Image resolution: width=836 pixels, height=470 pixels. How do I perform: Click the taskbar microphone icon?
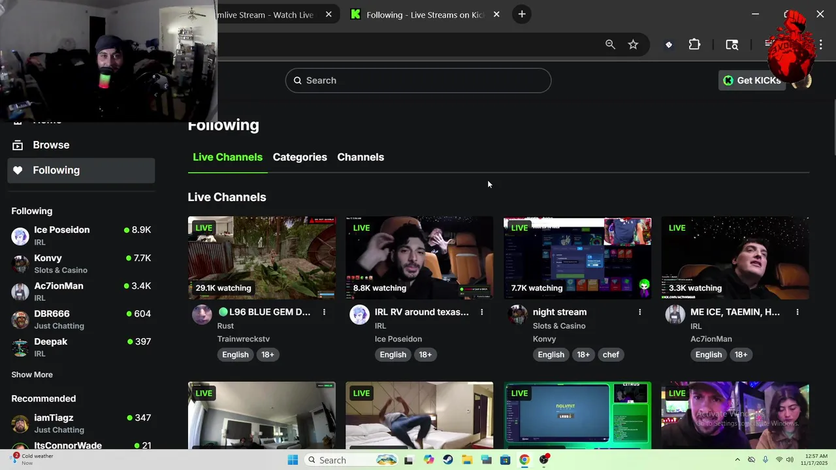click(765, 460)
